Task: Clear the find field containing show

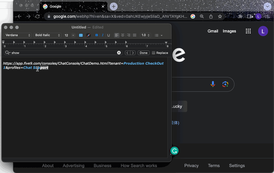Action: [119, 53]
